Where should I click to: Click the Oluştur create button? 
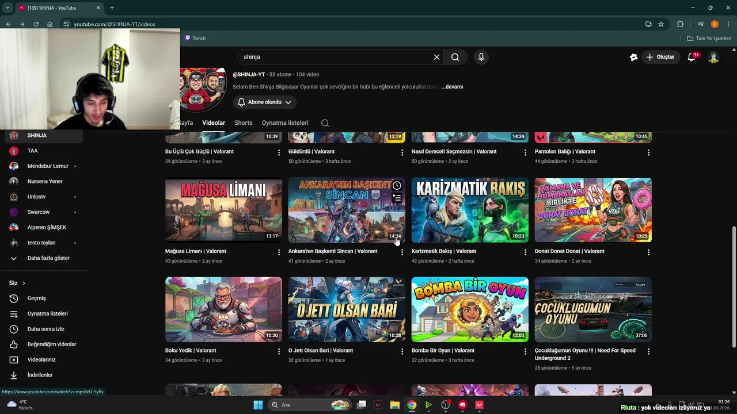click(661, 57)
